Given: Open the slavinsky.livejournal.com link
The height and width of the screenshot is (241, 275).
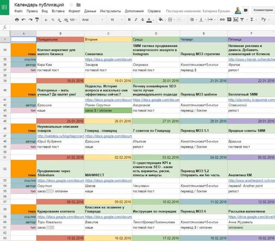Looking at the screenshot, I should pyautogui.click(x=251, y=100).
